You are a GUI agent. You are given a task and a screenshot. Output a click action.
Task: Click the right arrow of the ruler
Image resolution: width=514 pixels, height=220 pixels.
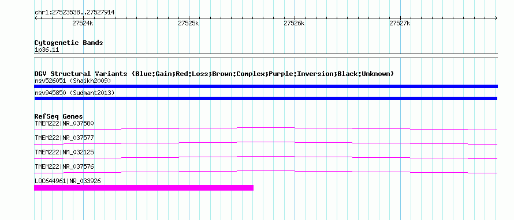pos(496,18)
